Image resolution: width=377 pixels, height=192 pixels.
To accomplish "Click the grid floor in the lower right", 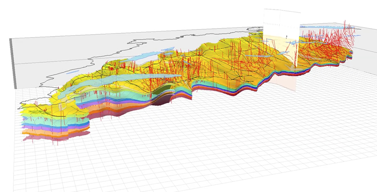I will [309, 152].
